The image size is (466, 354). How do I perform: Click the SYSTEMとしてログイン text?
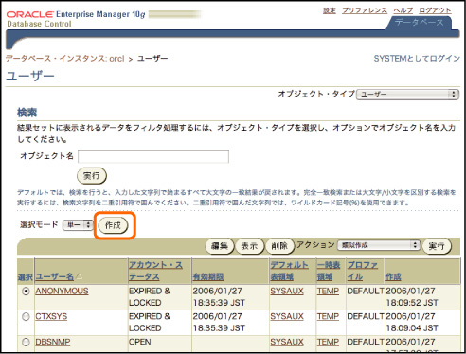417,59
